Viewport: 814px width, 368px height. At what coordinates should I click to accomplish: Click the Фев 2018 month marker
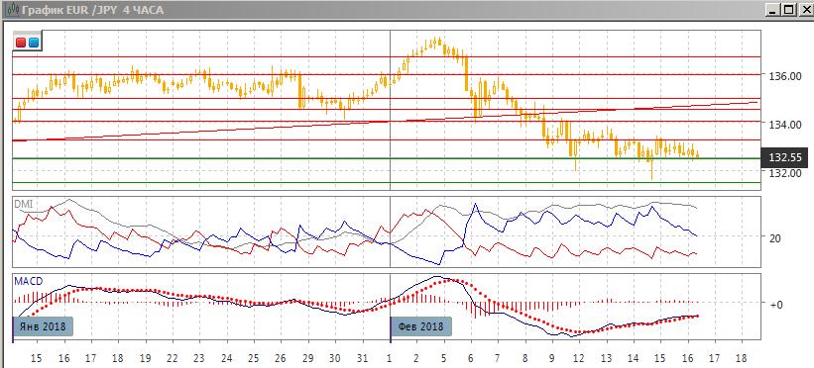(421, 326)
